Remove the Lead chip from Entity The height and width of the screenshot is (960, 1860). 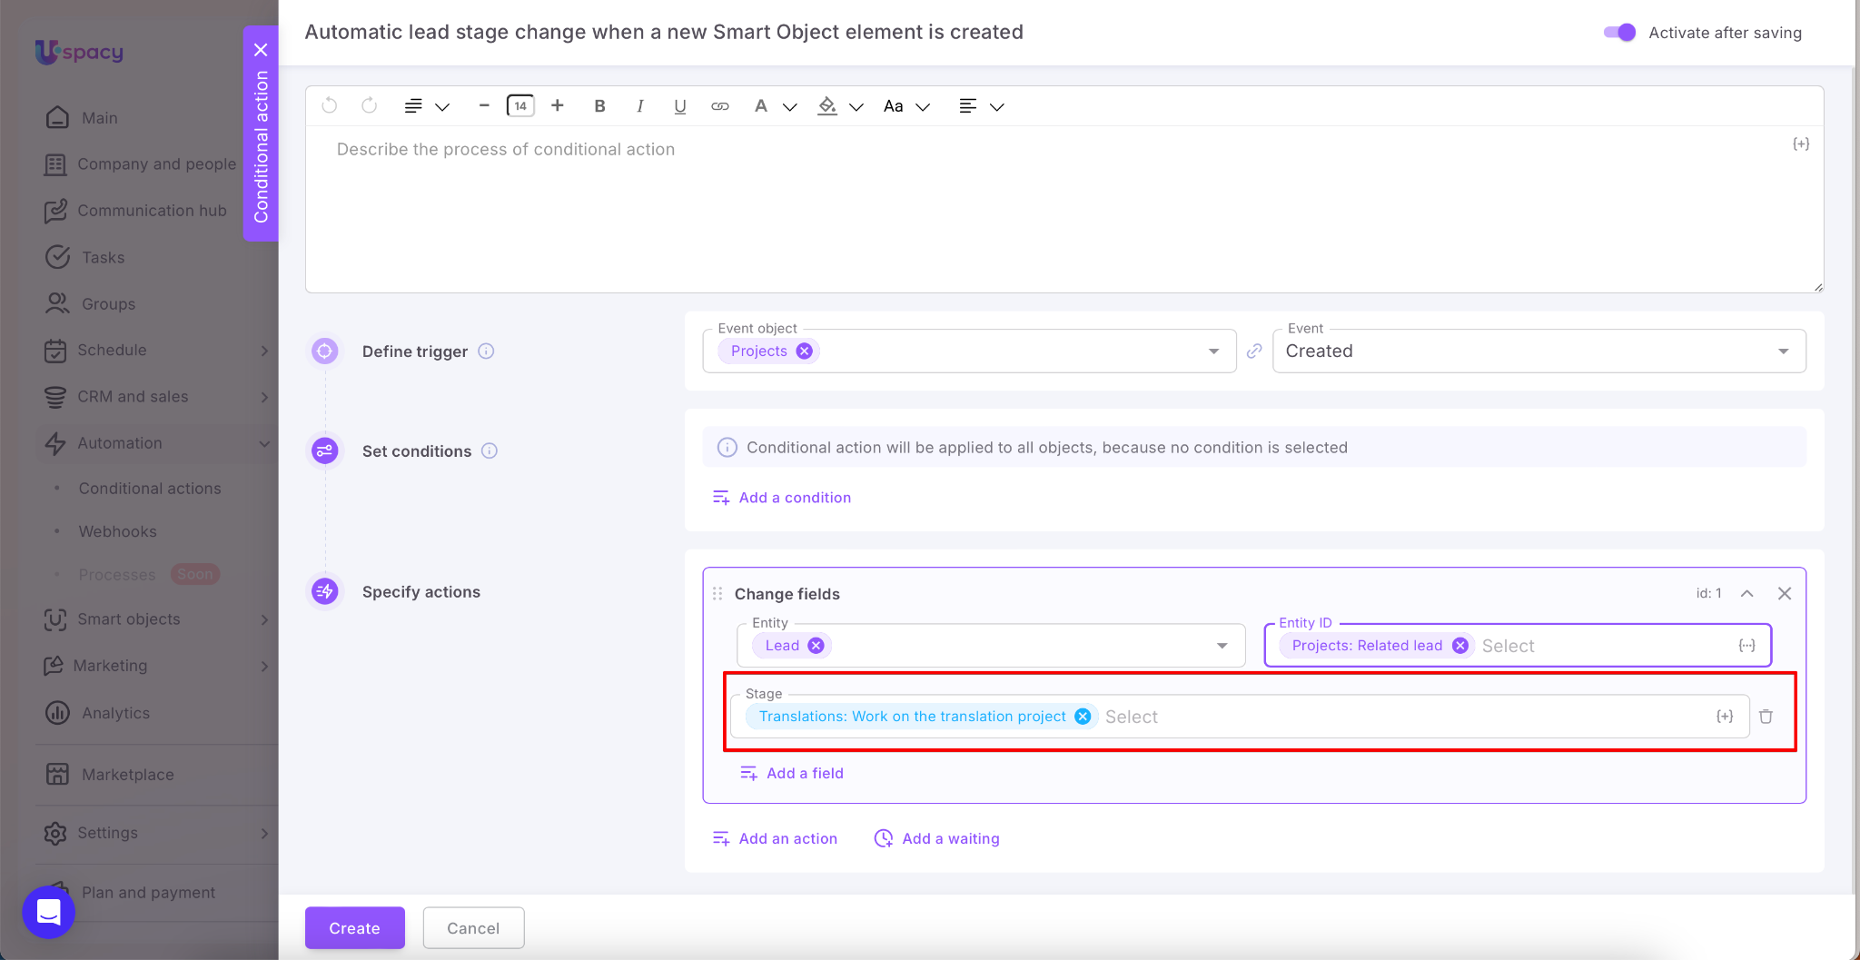coord(816,646)
